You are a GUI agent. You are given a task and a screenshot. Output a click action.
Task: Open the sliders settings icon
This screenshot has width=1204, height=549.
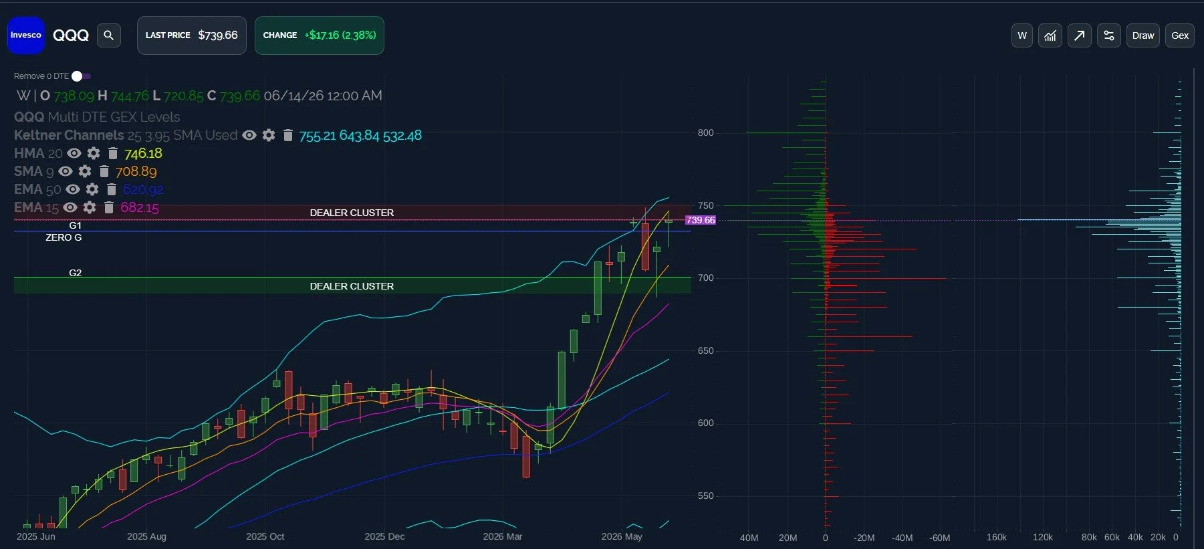[x=1109, y=35]
